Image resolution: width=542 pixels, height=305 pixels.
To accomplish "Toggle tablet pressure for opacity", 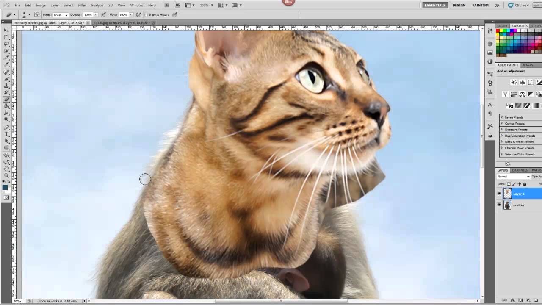I will coord(103,14).
